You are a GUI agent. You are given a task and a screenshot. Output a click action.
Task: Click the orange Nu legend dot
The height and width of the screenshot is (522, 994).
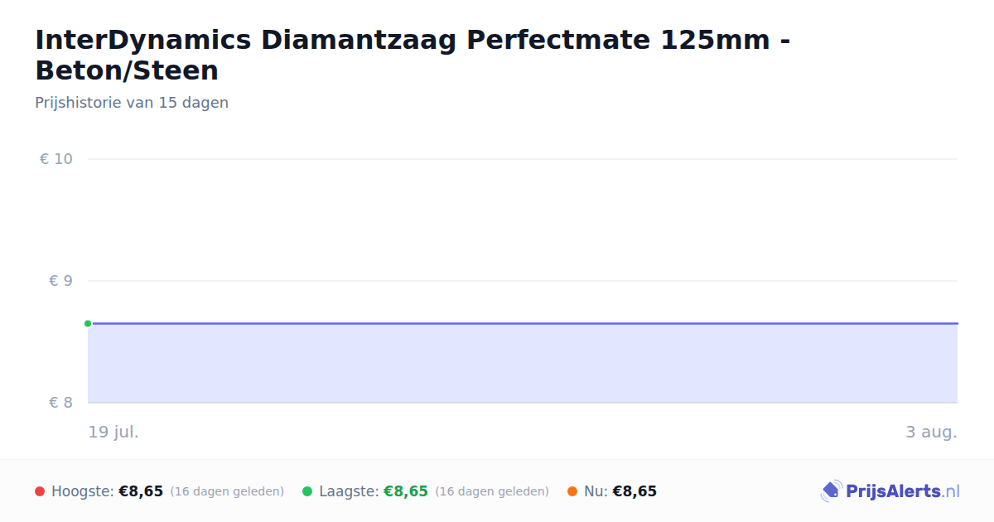[x=572, y=491]
